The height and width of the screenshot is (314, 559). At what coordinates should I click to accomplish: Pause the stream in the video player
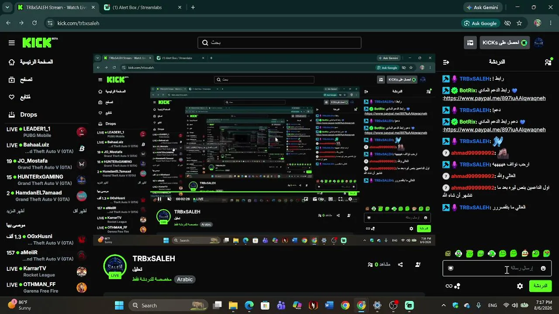pyautogui.click(x=159, y=199)
